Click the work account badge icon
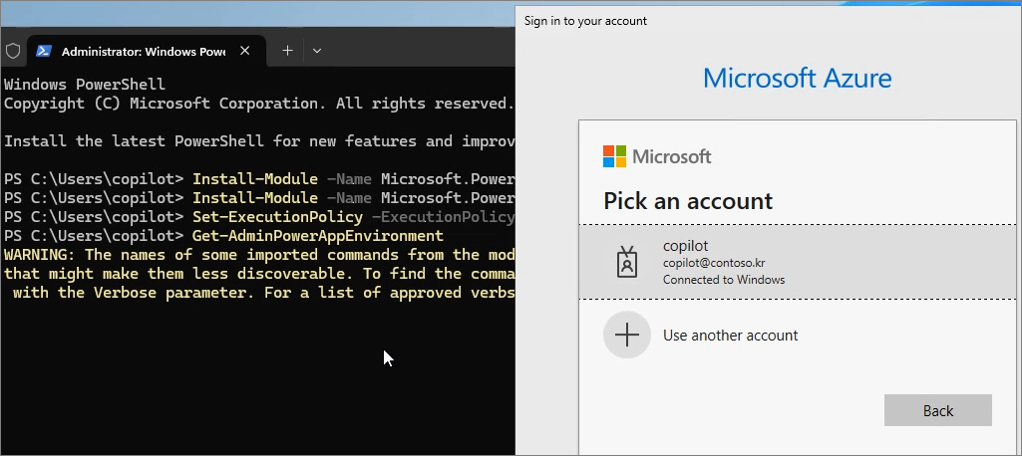The width and height of the screenshot is (1022, 456). click(x=627, y=262)
